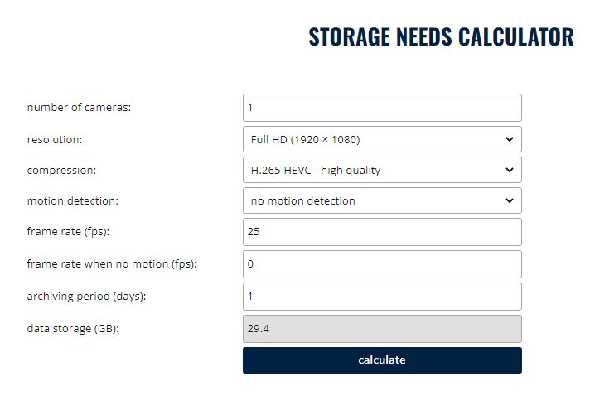Click the "motion detection:" label

point(73,200)
